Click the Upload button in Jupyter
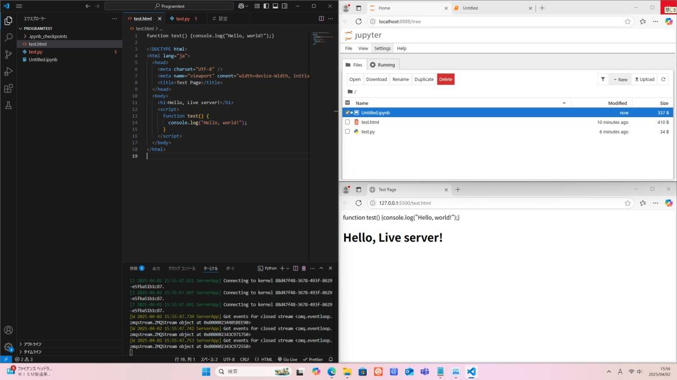The width and height of the screenshot is (677, 380). click(x=643, y=79)
